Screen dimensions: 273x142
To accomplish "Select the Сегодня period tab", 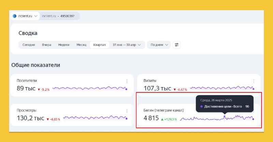I will pos(29,45).
